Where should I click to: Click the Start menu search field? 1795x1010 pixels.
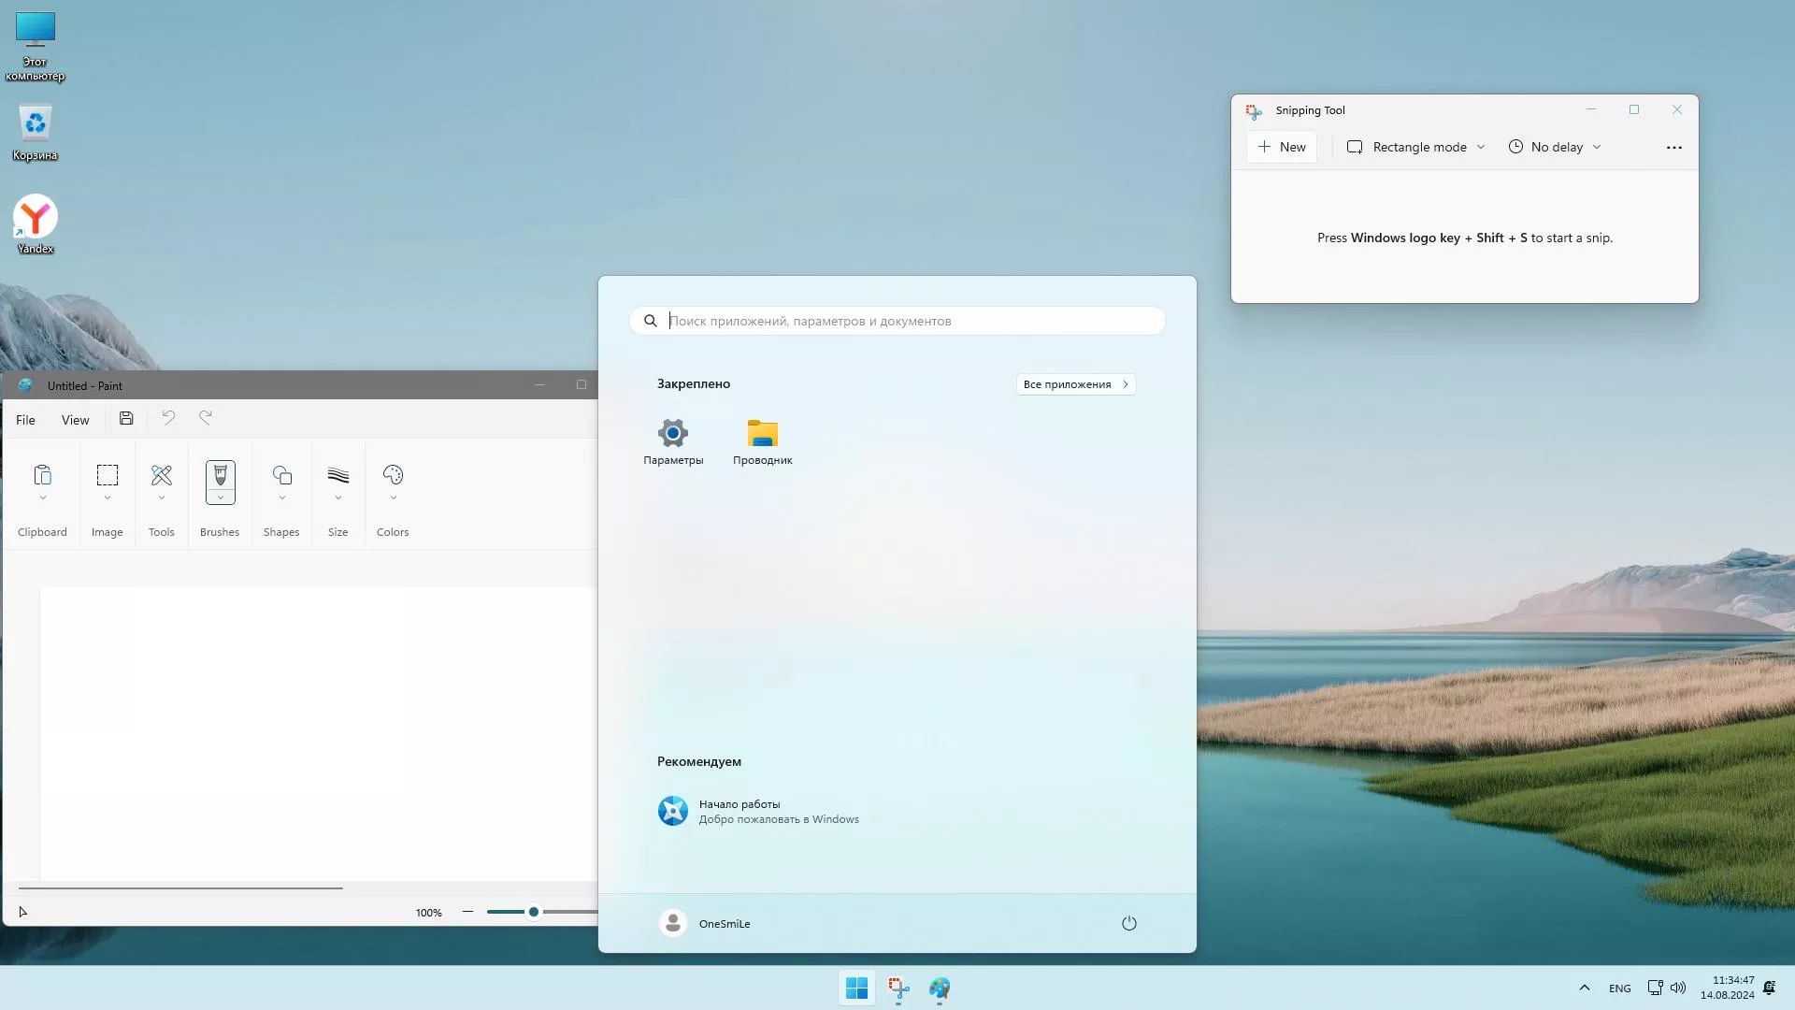coord(897,321)
